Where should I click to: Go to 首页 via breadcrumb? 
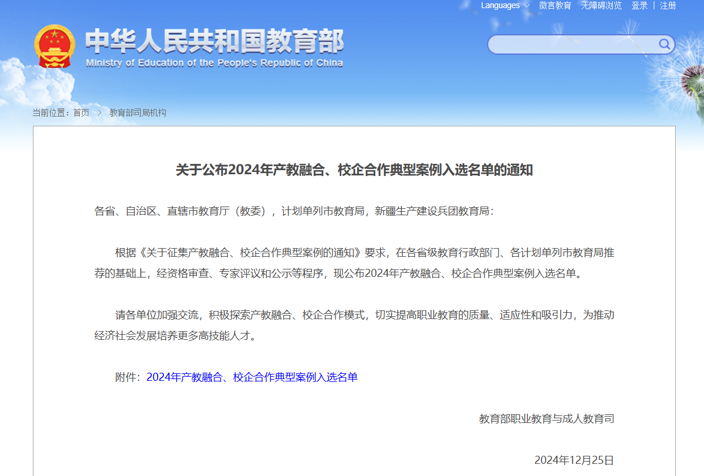click(x=81, y=113)
